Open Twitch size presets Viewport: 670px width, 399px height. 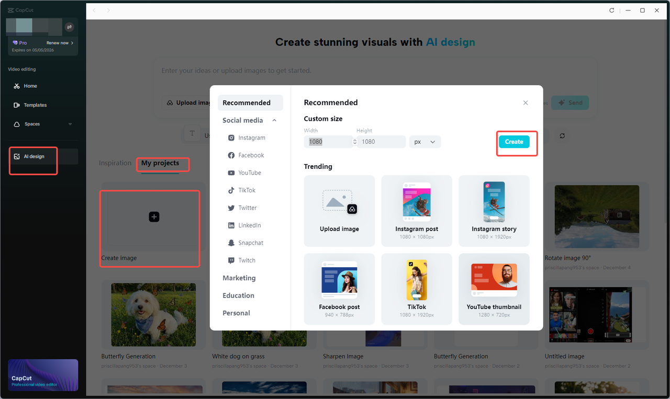[x=246, y=260]
